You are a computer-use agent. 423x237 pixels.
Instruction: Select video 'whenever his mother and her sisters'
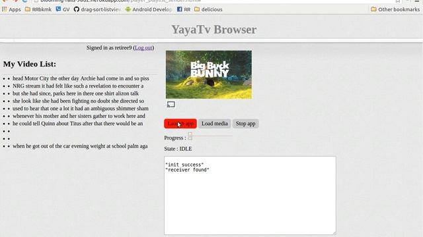click(79, 116)
